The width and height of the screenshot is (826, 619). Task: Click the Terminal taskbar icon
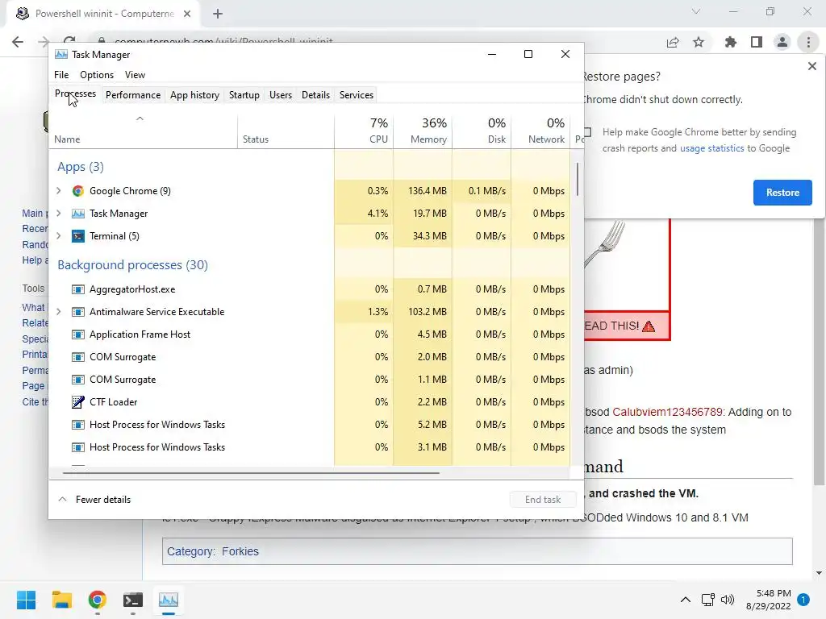(x=133, y=600)
